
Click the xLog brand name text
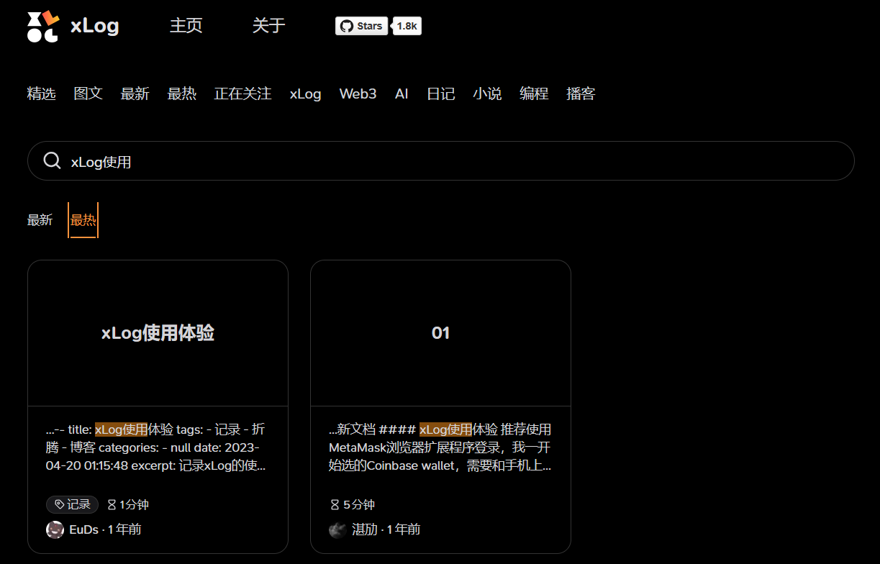[95, 27]
